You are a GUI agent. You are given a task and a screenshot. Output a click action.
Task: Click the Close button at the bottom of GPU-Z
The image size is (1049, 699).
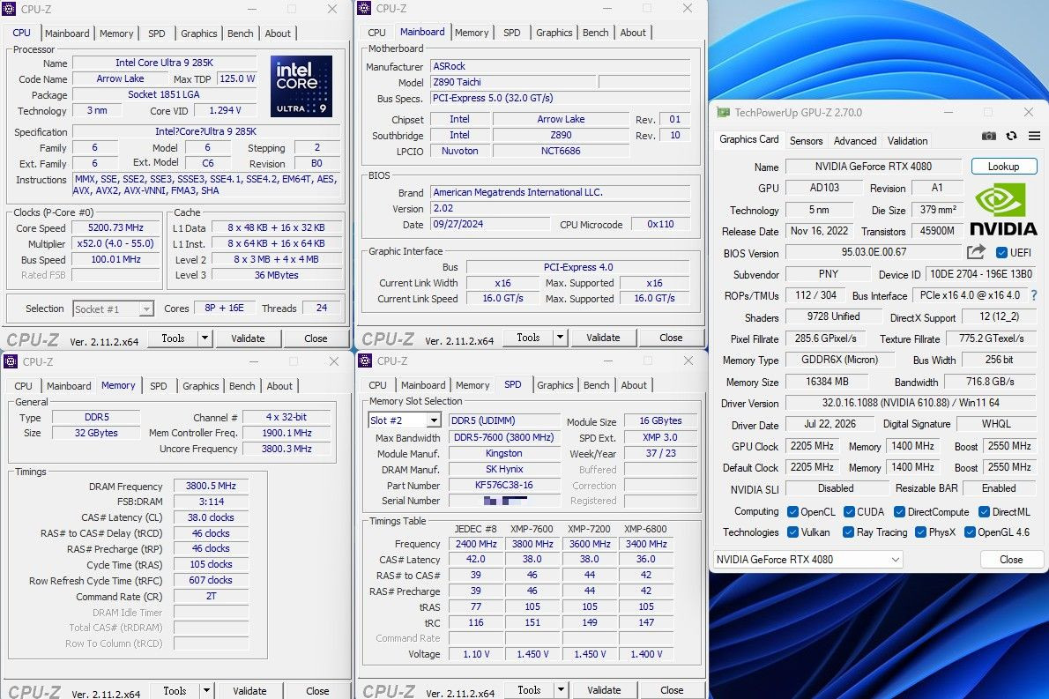coord(1011,559)
